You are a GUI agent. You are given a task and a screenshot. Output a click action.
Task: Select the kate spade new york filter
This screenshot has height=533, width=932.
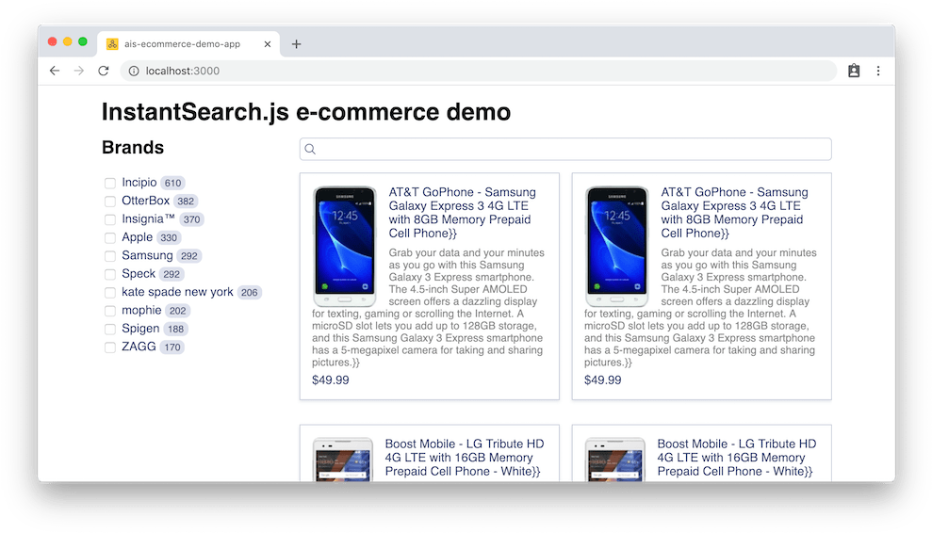pyautogui.click(x=110, y=293)
